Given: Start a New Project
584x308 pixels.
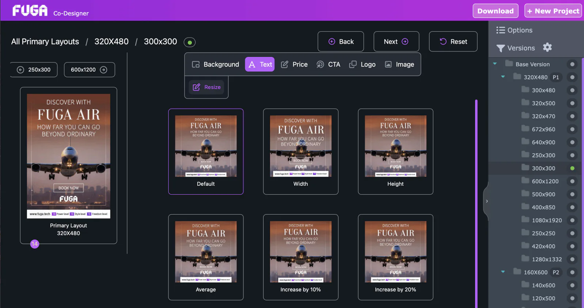Looking at the screenshot, I should click(x=553, y=11).
